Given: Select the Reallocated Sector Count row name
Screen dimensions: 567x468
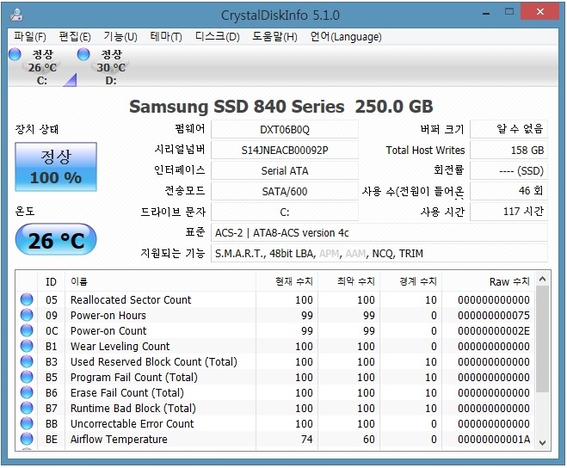Looking at the screenshot, I should click(x=131, y=300).
